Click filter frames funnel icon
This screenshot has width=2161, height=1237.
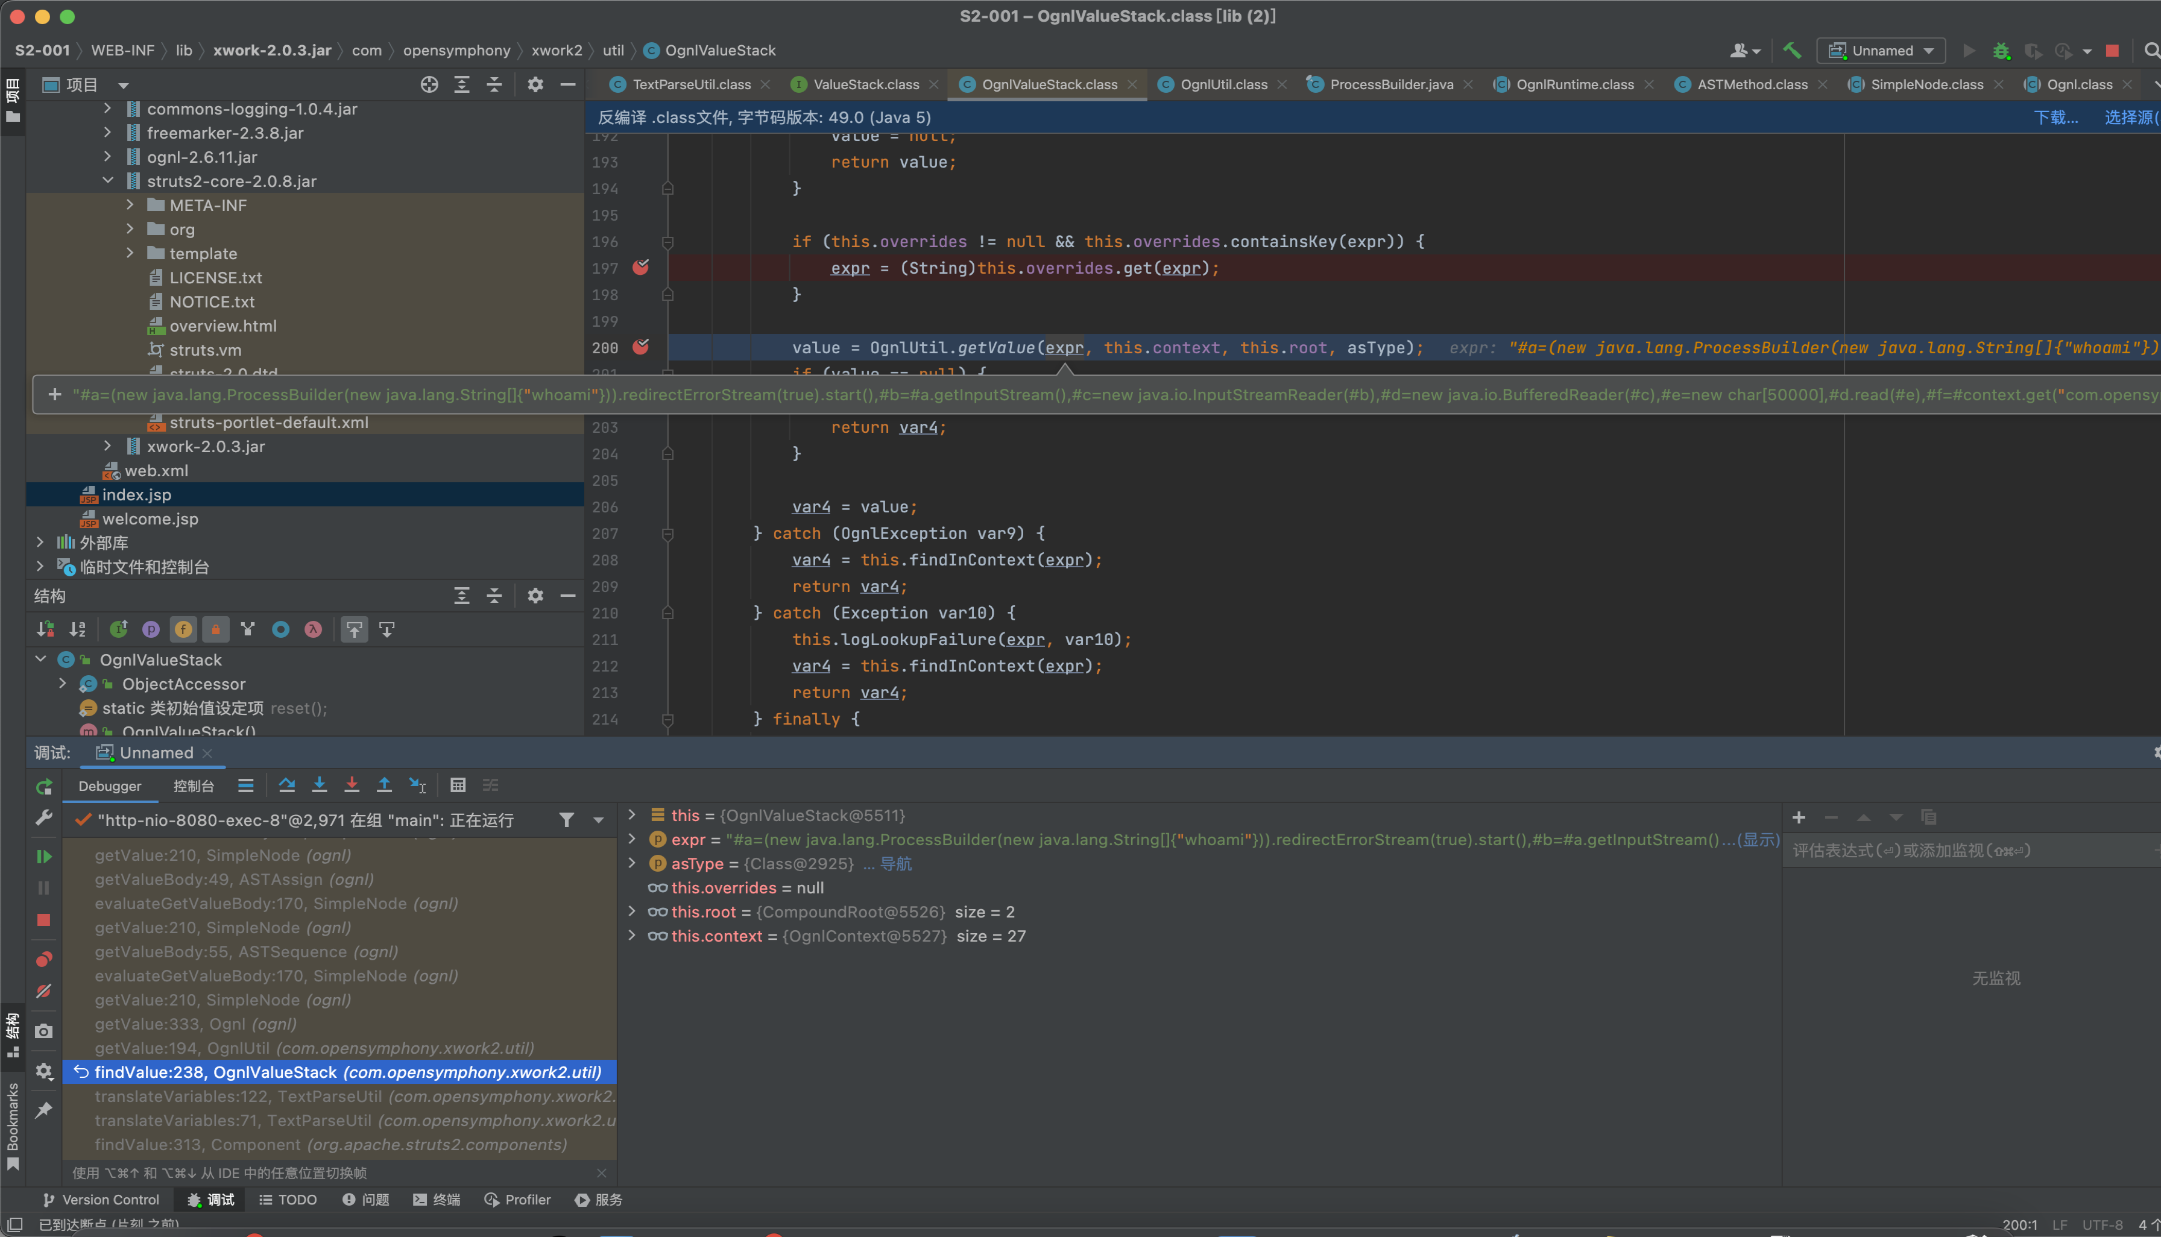tap(566, 820)
